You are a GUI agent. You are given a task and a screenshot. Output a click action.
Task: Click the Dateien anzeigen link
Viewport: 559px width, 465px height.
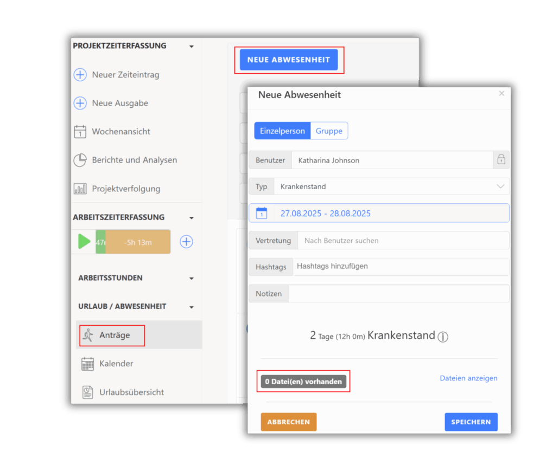click(x=468, y=378)
